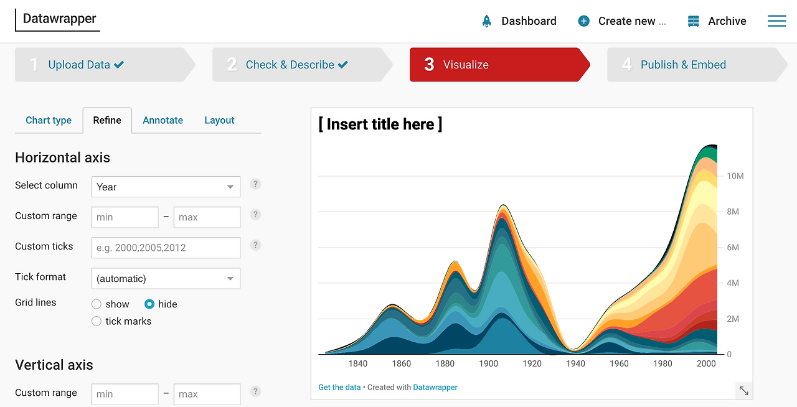This screenshot has height=407, width=797.
Task: Click the 6M vertical axis label
Action: click(x=733, y=248)
